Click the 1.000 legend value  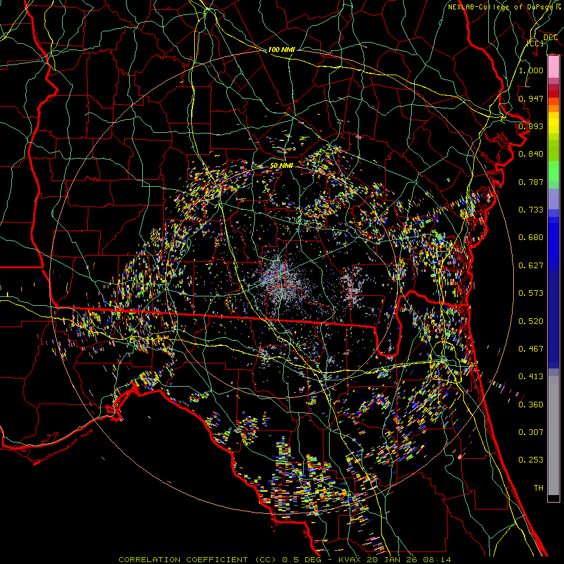[x=531, y=71]
